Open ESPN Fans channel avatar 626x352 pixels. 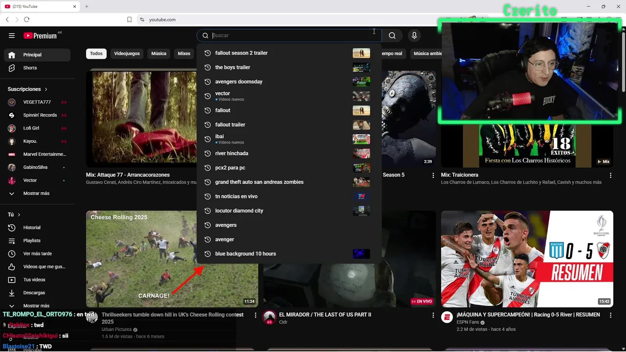(x=447, y=317)
